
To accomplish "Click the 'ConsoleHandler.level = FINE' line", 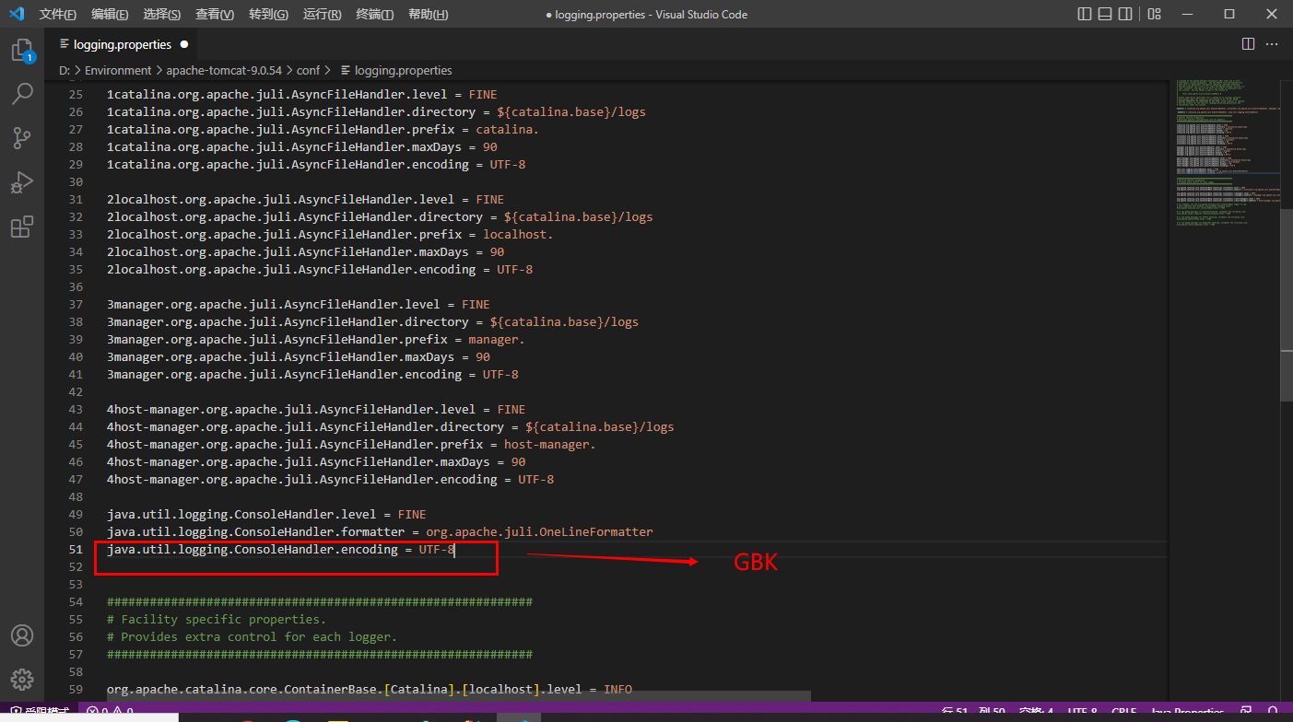I will point(266,515).
